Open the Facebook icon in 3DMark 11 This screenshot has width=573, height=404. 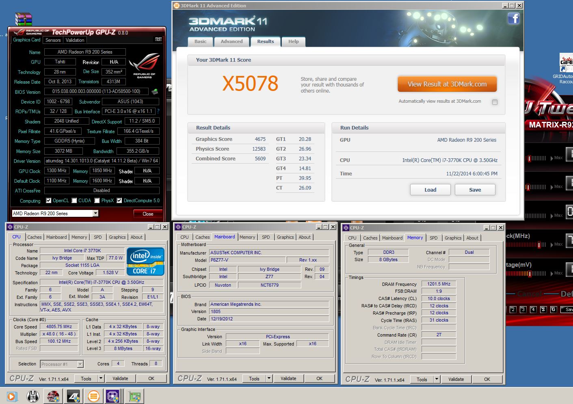point(514,18)
